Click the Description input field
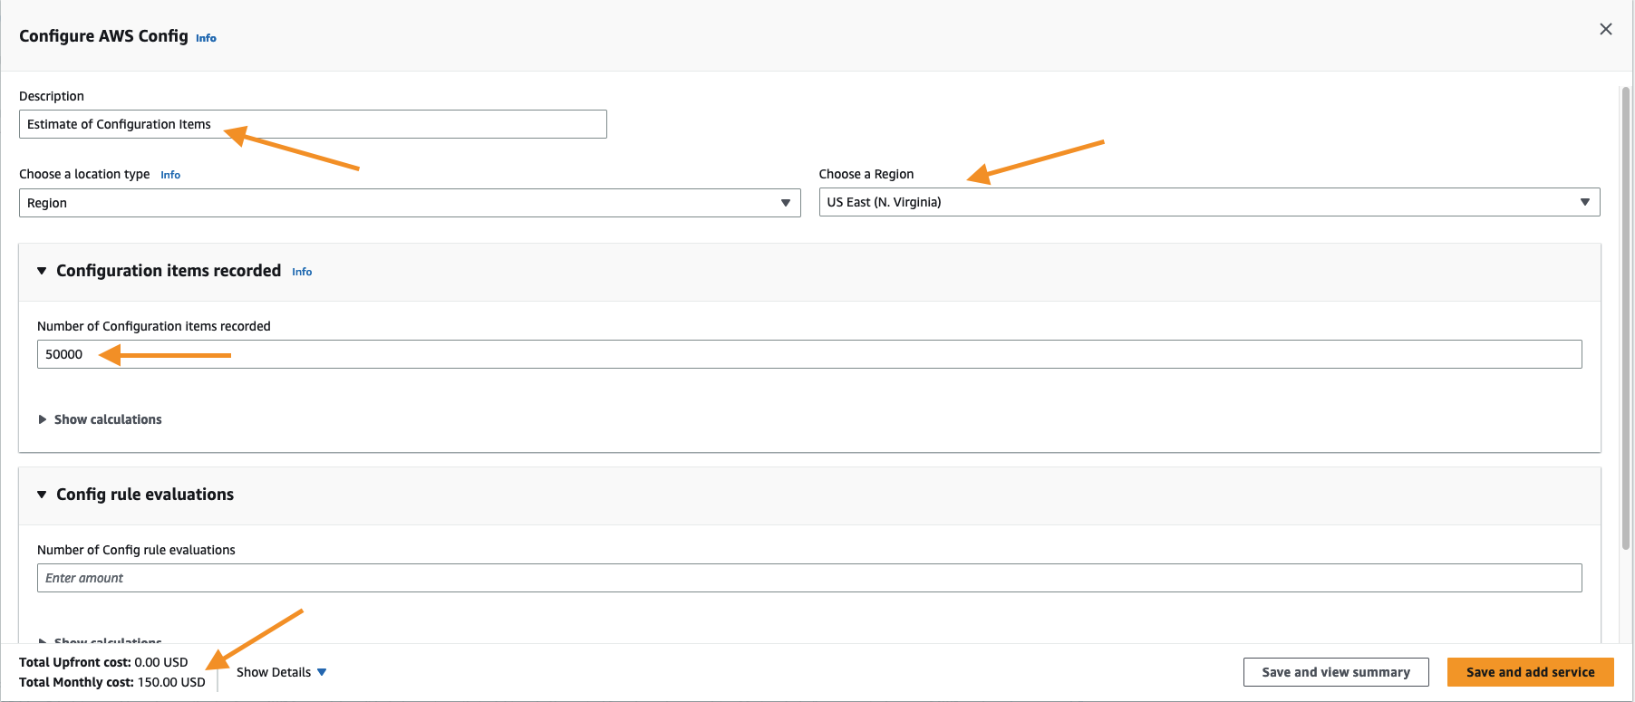1635x702 pixels. click(313, 124)
